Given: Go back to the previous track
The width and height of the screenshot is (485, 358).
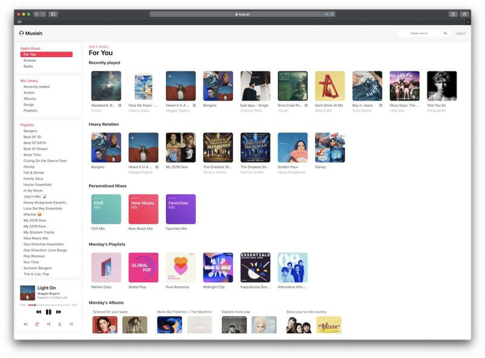Looking at the screenshot, I should point(38,312).
